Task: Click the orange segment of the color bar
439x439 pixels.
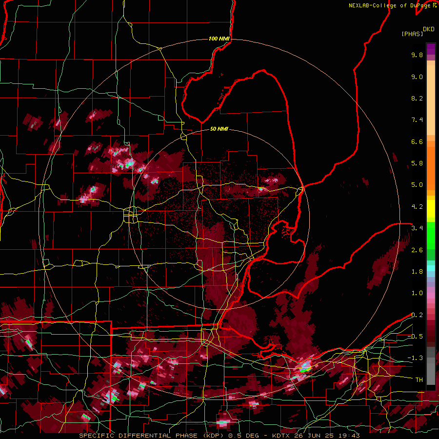Action: point(431,165)
